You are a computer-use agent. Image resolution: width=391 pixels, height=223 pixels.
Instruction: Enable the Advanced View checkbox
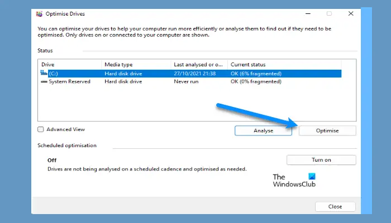point(41,129)
